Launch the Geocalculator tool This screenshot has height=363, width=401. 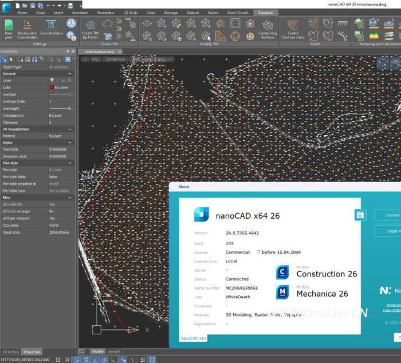click(51, 27)
